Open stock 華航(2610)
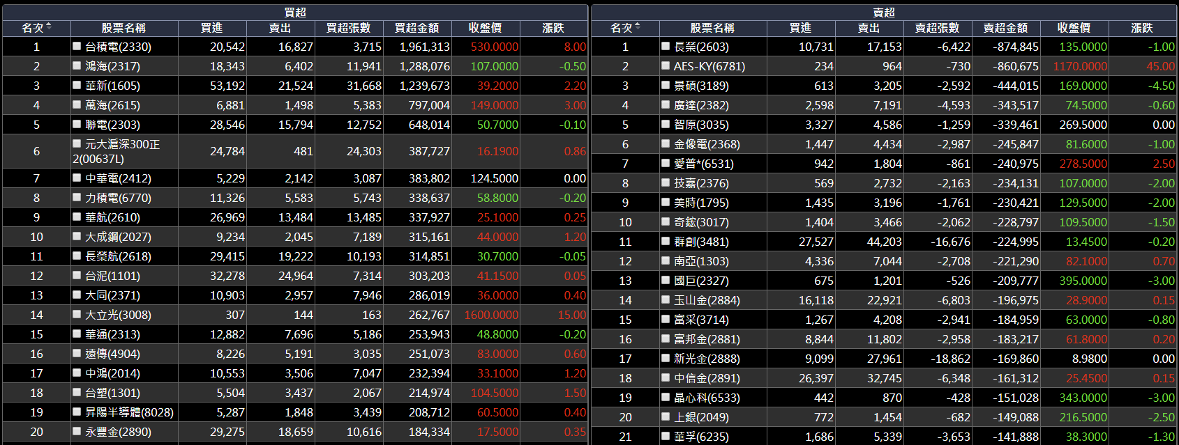The image size is (1179, 445). [x=112, y=217]
